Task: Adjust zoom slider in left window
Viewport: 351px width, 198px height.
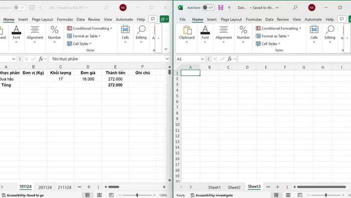Action: pyautogui.click(x=137, y=195)
